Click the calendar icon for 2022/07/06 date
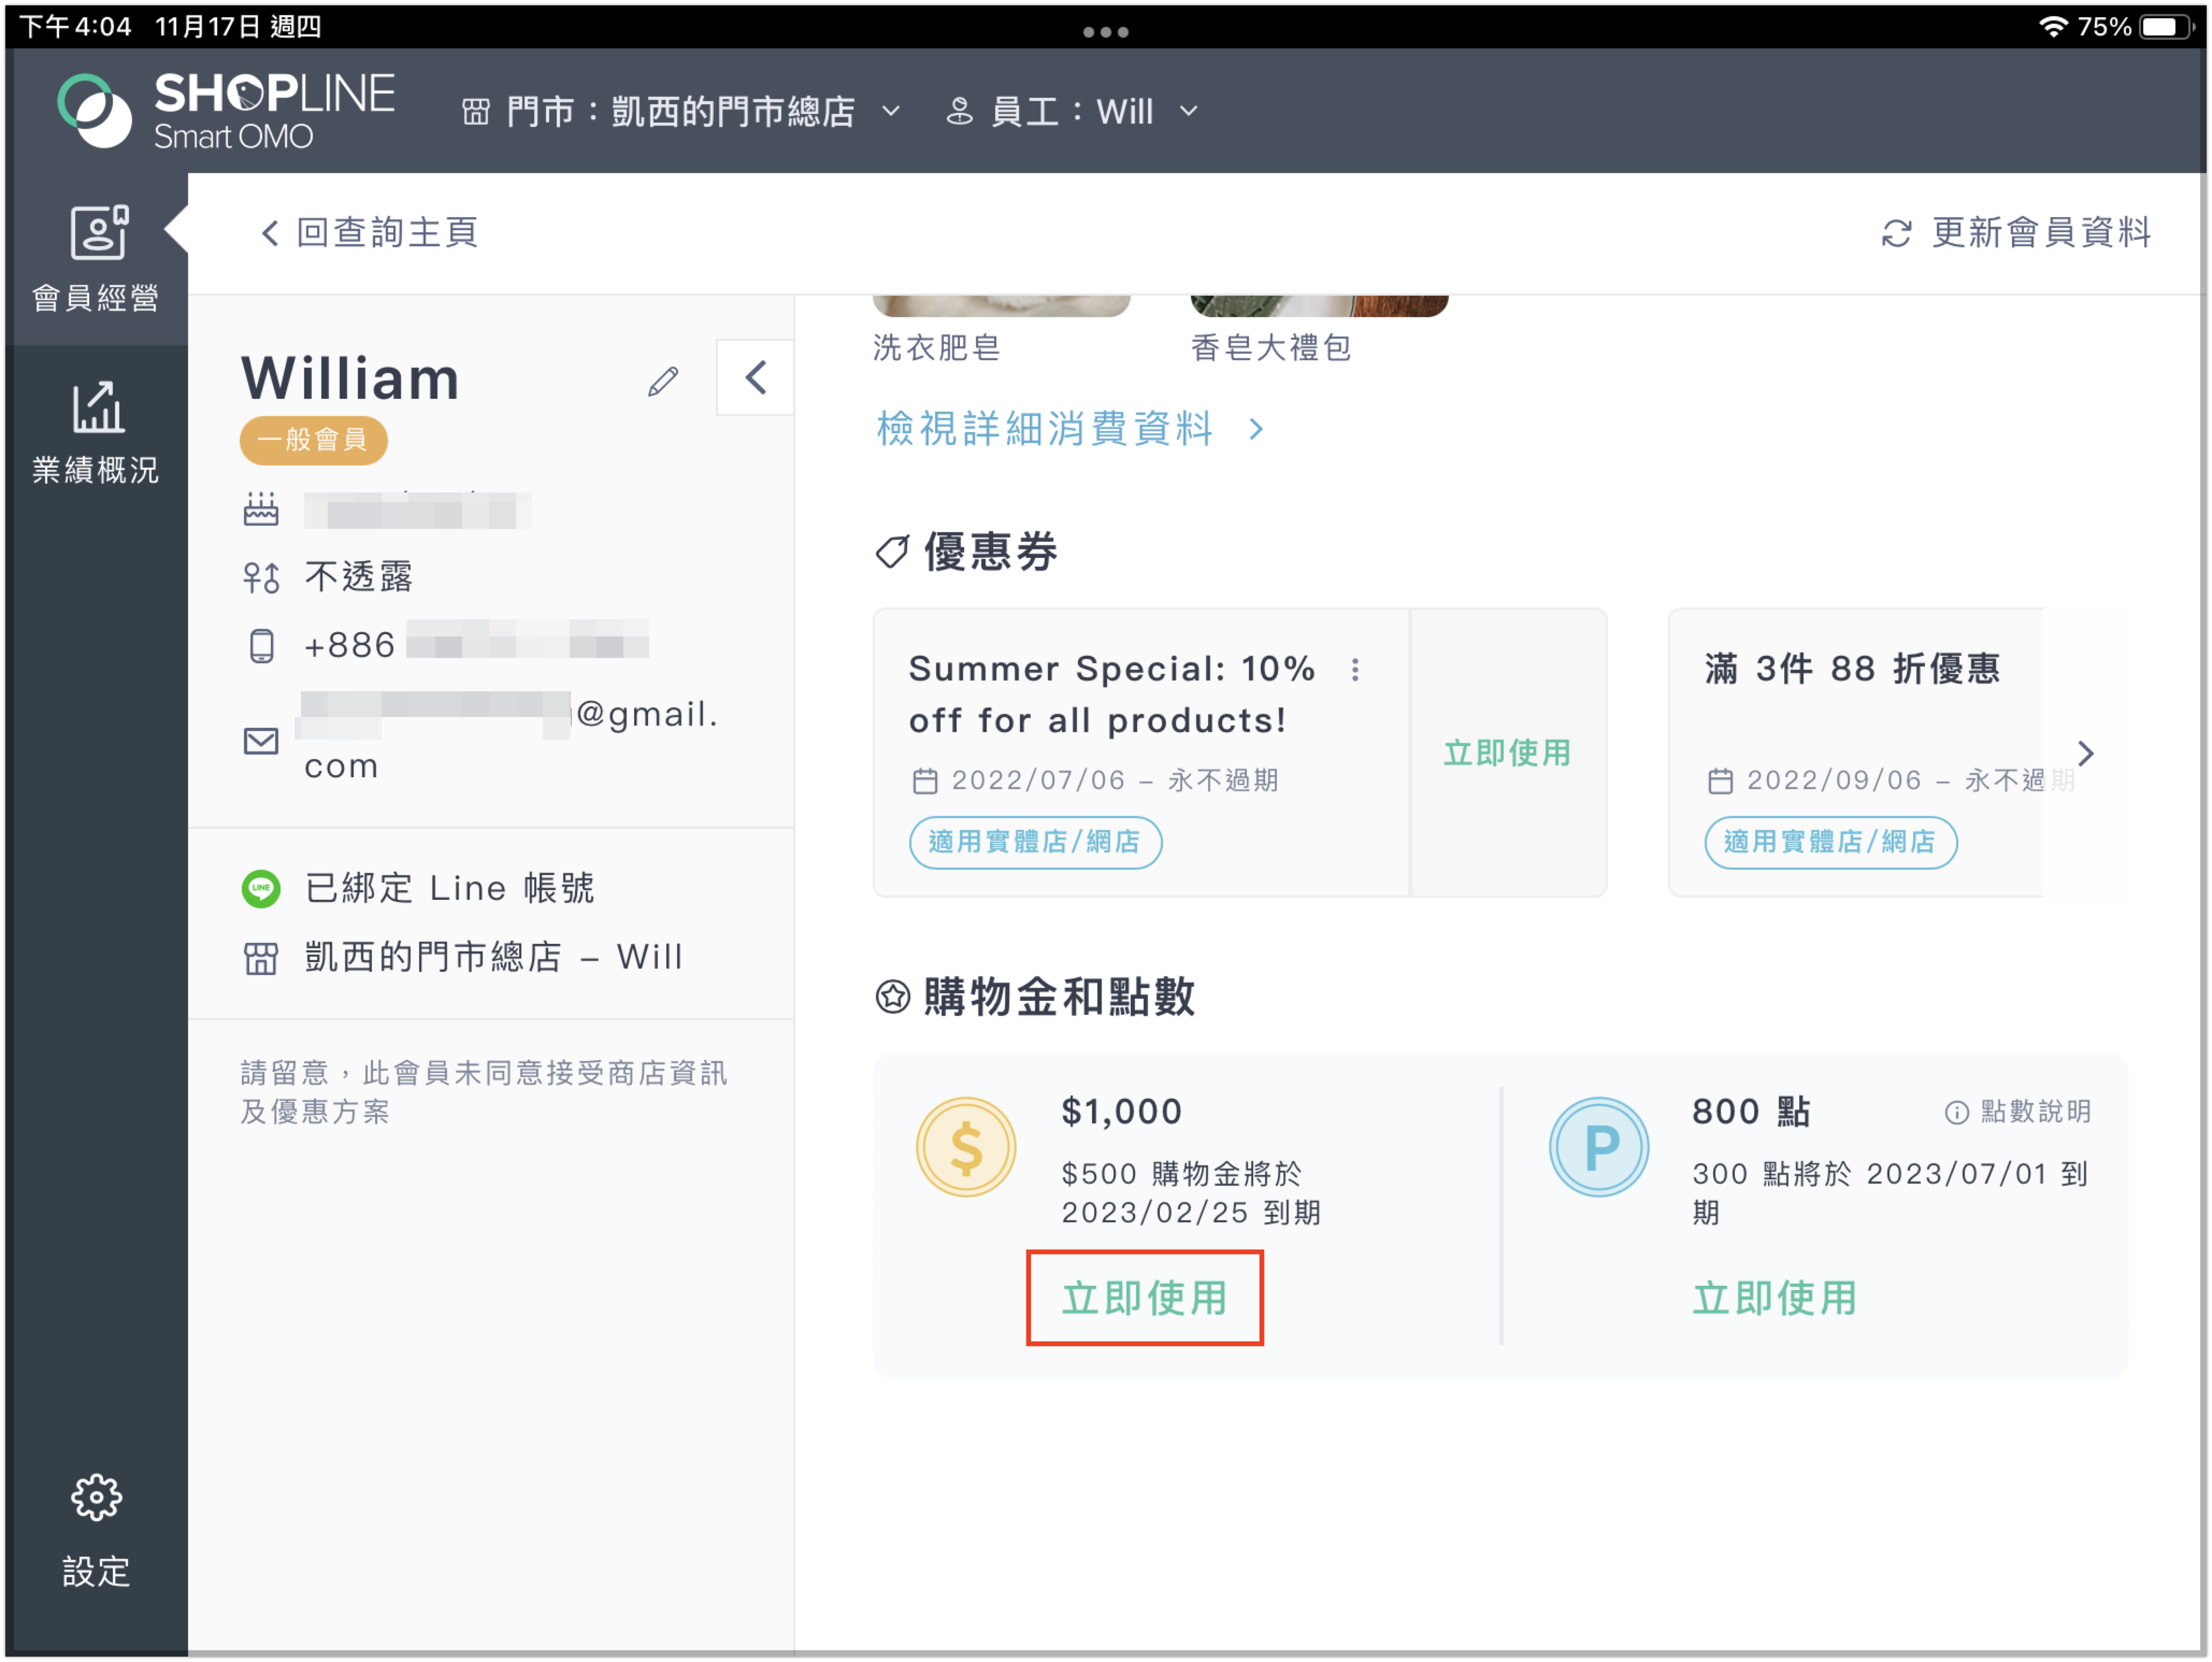2212x1662 pixels. pos(925,780)
